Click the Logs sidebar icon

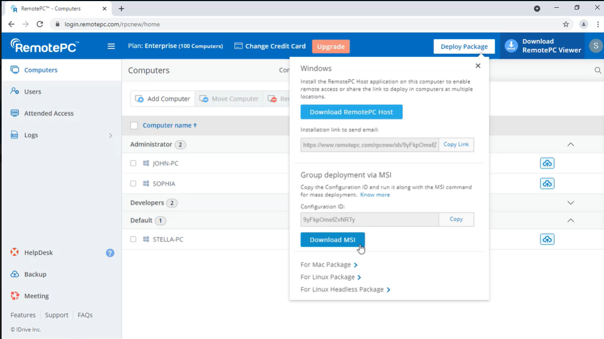(15, 135)
